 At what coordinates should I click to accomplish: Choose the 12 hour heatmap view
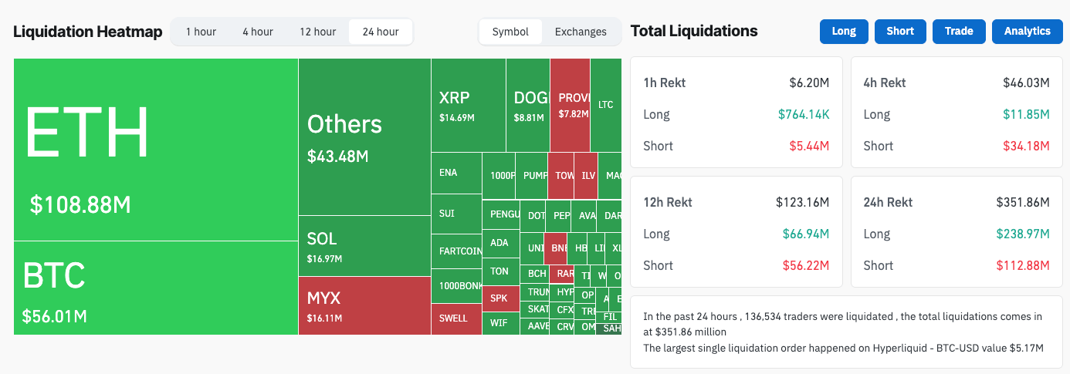pos(318,32)
